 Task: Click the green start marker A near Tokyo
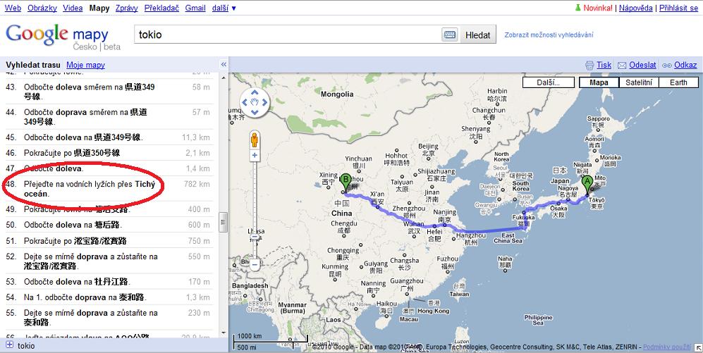coord(587,185)
